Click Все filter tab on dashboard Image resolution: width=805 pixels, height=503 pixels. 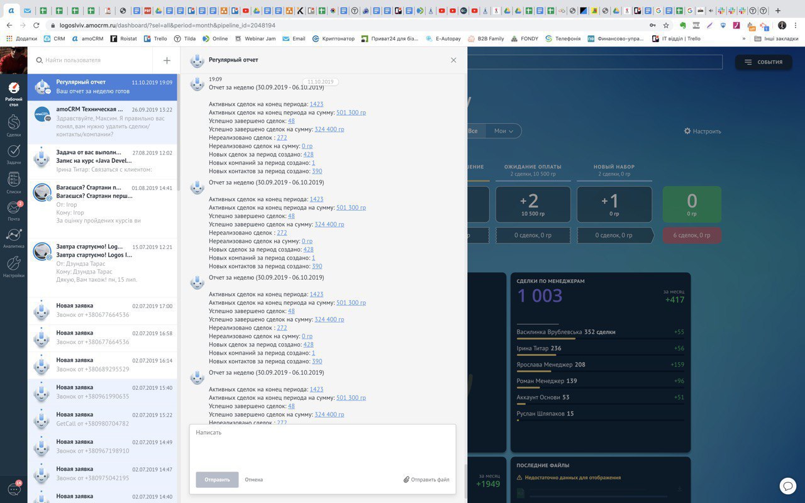coord(473,131)
